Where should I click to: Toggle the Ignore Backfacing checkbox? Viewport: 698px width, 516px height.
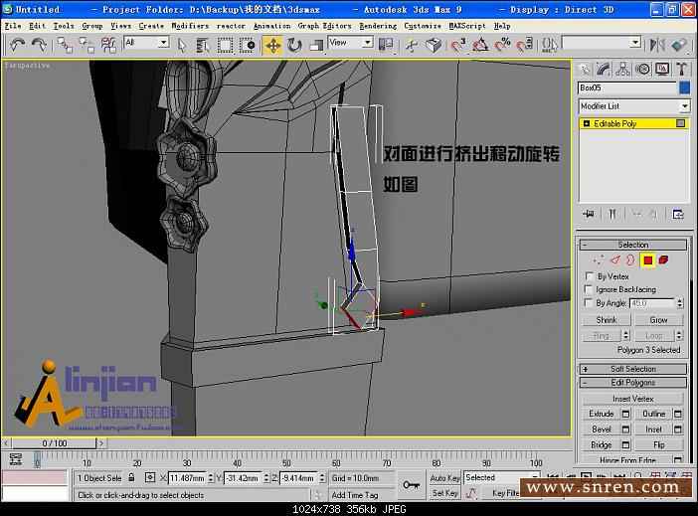[x=590, y=289]
